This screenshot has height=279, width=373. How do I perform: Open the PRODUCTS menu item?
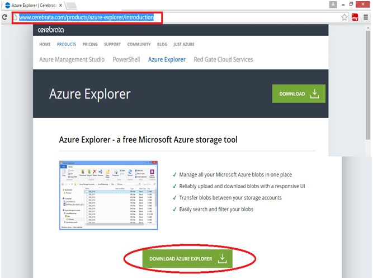(67, 44)
